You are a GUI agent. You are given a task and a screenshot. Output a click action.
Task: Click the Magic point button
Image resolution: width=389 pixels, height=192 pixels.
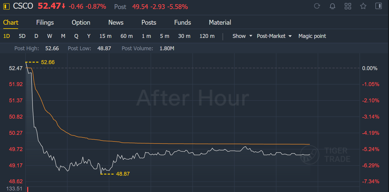pos(312,36)
